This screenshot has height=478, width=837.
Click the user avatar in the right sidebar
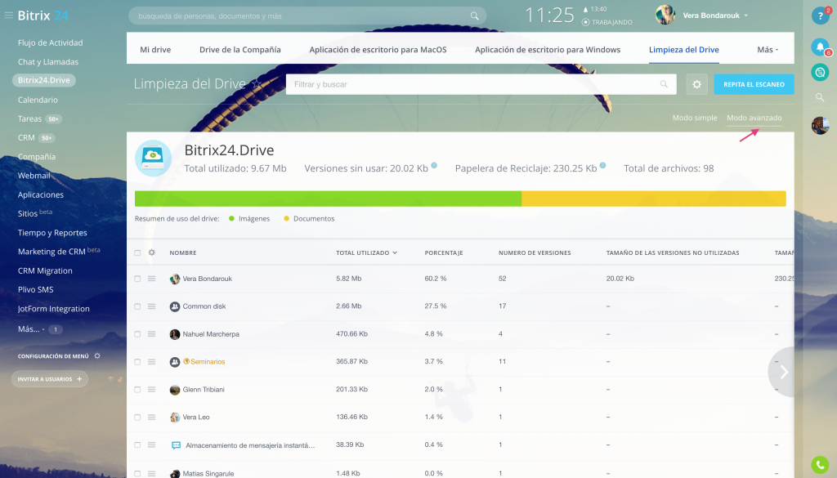coord(820,125)
